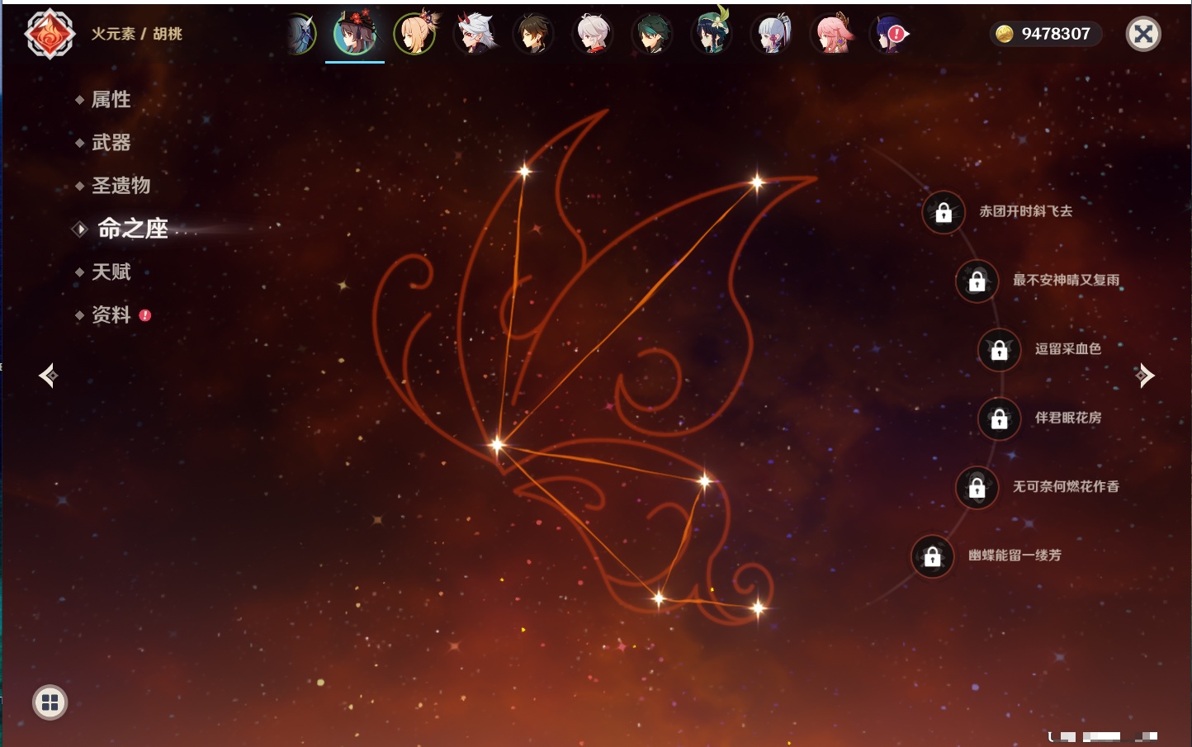Click the red notification badge beside 资料
The width and height of the screenshot is (1192, 747).
(x=145, y=315)
